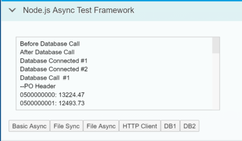Image resolution: width=242 pixels, height=141 pixels.
Task: Click the DB1 button
Action: (x=170, y=126)
